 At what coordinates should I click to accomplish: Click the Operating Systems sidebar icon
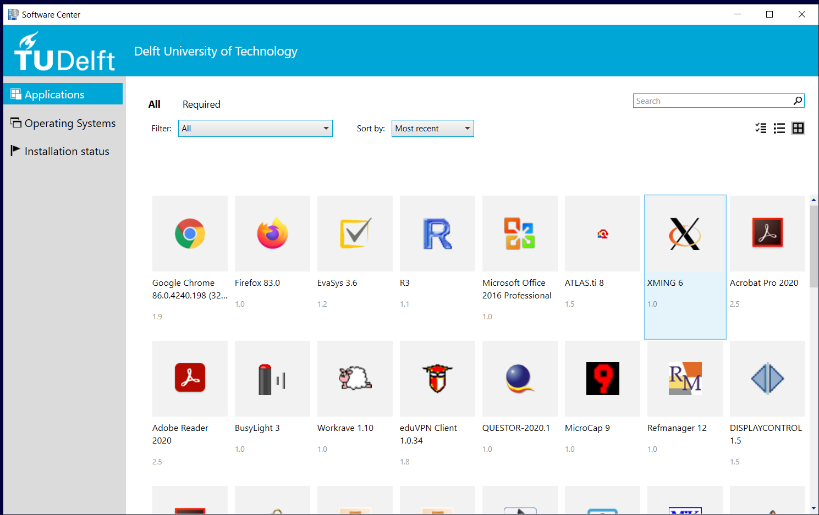pos(16,123)
